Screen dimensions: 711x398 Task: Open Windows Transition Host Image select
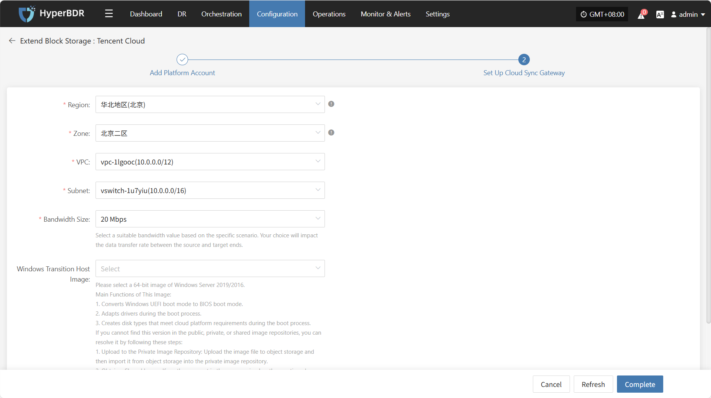click(x=210, y=268)
